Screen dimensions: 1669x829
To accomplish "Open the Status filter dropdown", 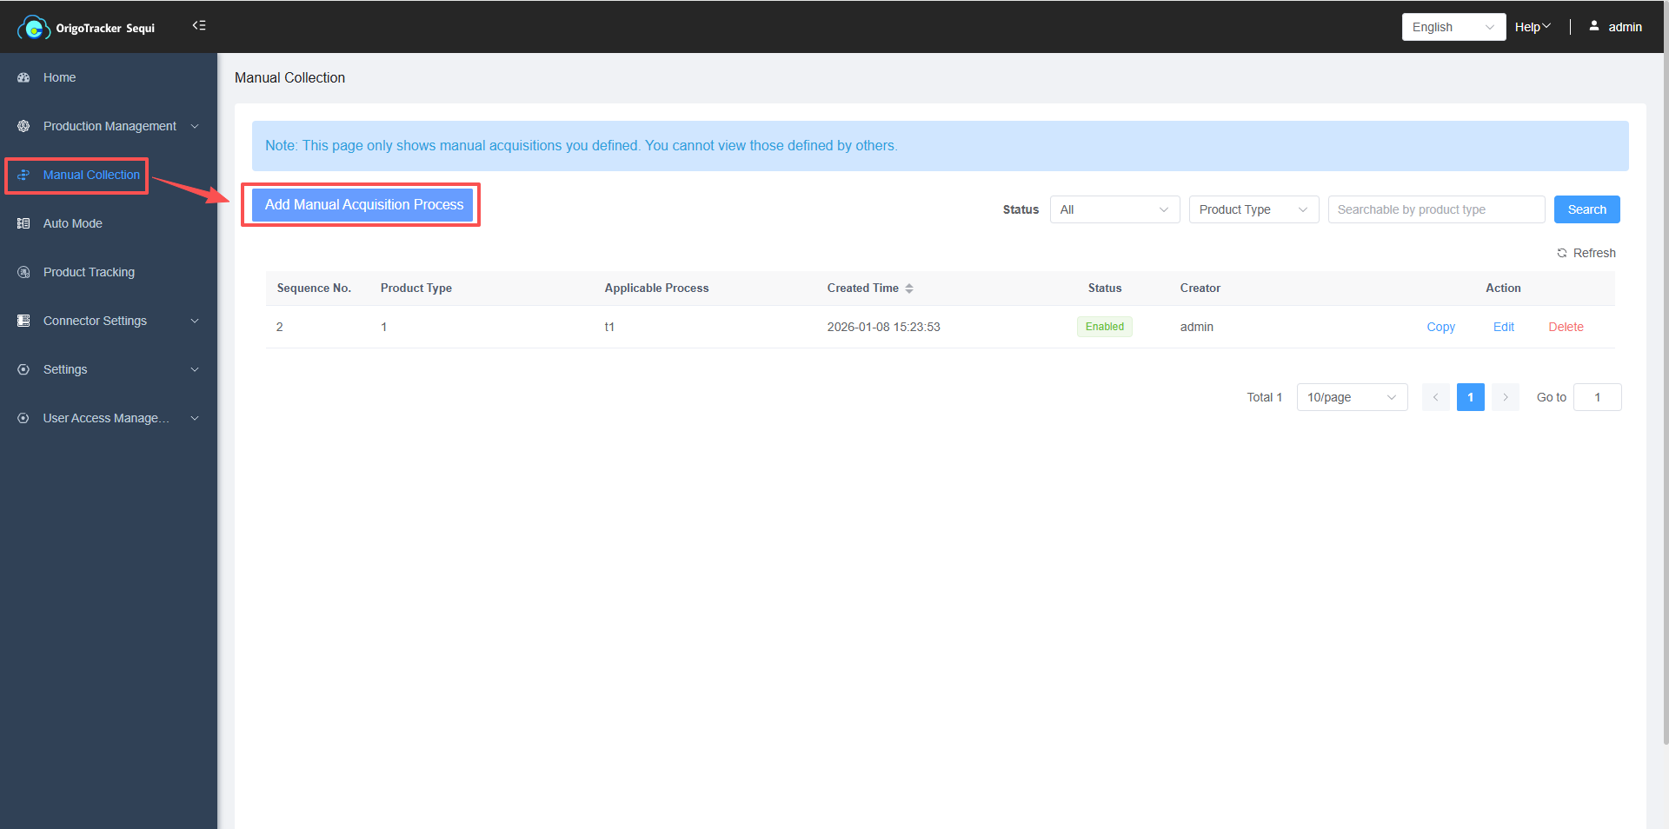I will click(x=1114, y=209).
